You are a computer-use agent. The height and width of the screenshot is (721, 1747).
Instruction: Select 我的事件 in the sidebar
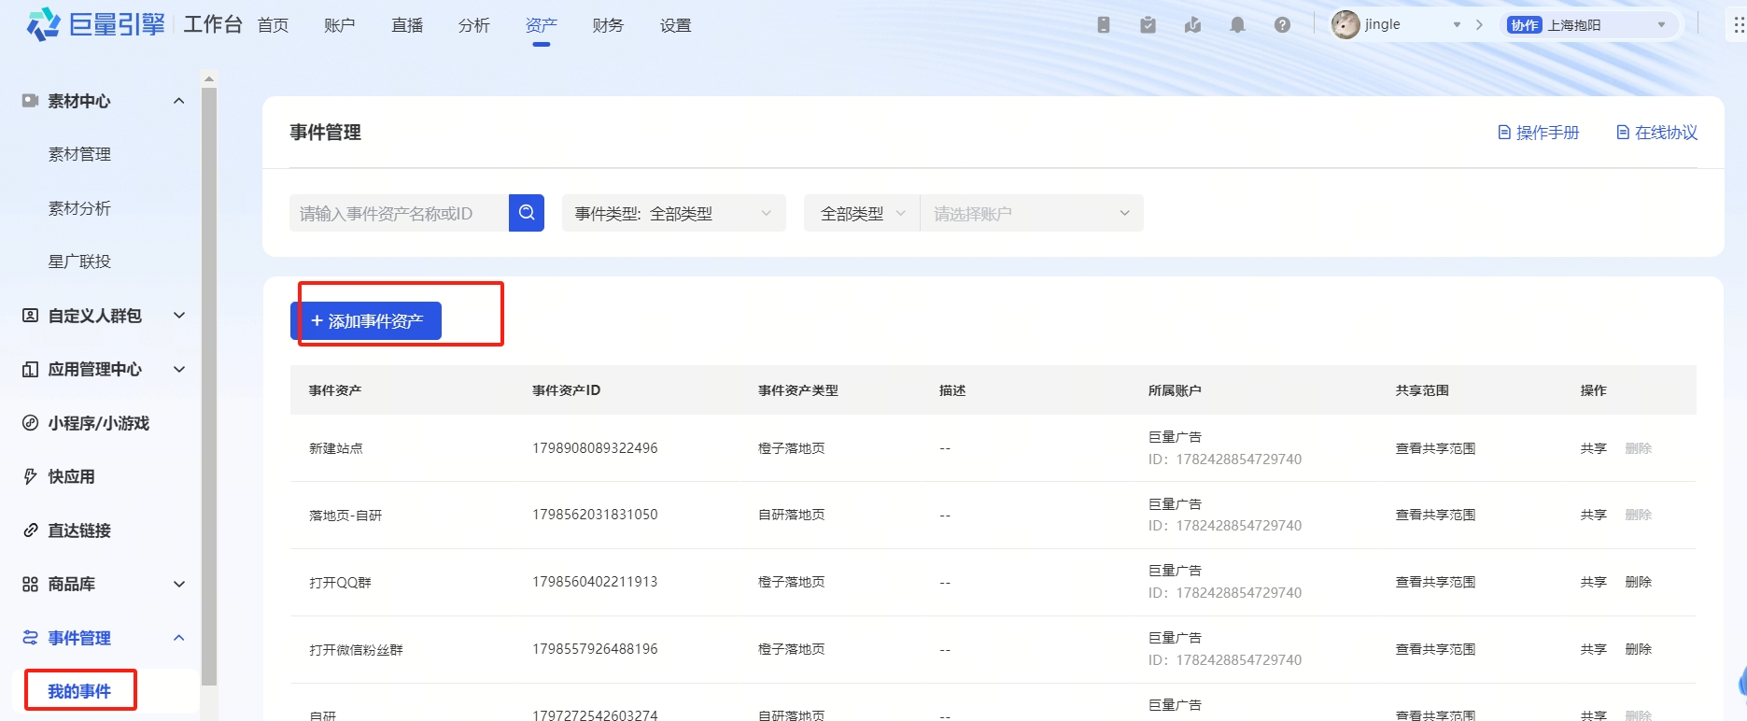click(x=79, y=691)
